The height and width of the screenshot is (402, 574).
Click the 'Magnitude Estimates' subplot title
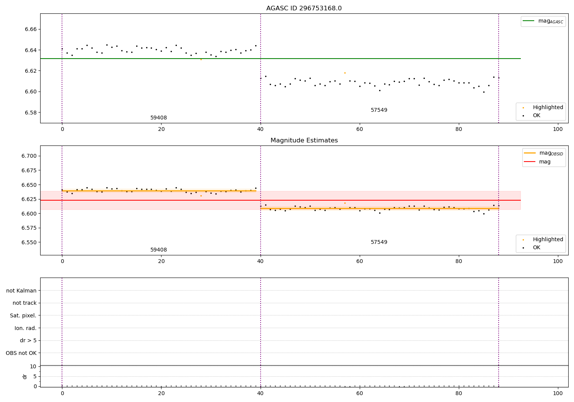point(304,141)
